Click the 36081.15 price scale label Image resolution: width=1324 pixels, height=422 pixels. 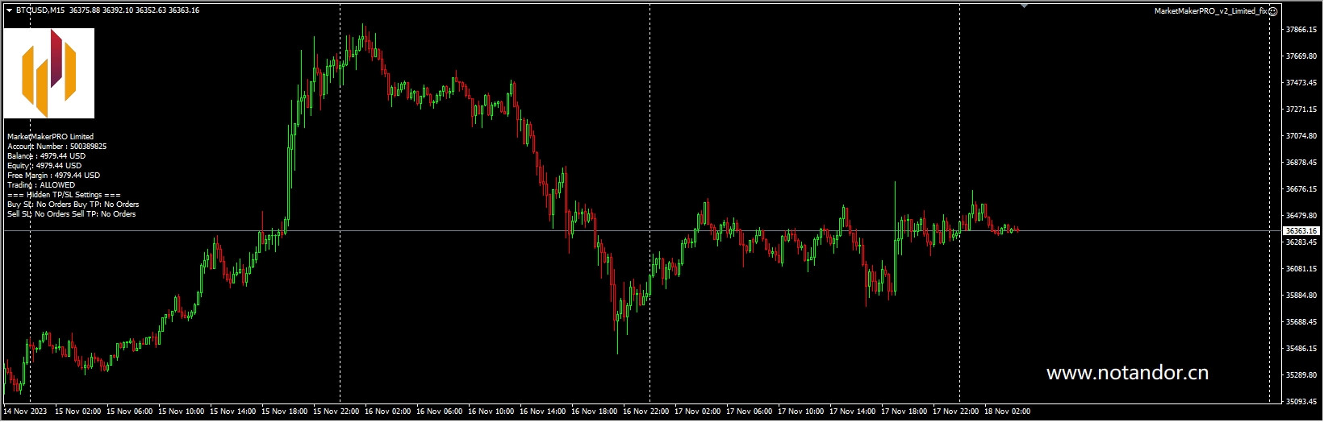(x=1301, y=269)
